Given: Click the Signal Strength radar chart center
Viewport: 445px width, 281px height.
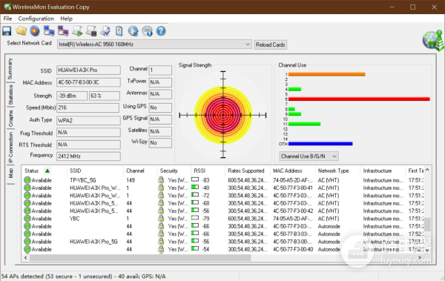Looking at the screenshot, I should (x=223, y=115).
